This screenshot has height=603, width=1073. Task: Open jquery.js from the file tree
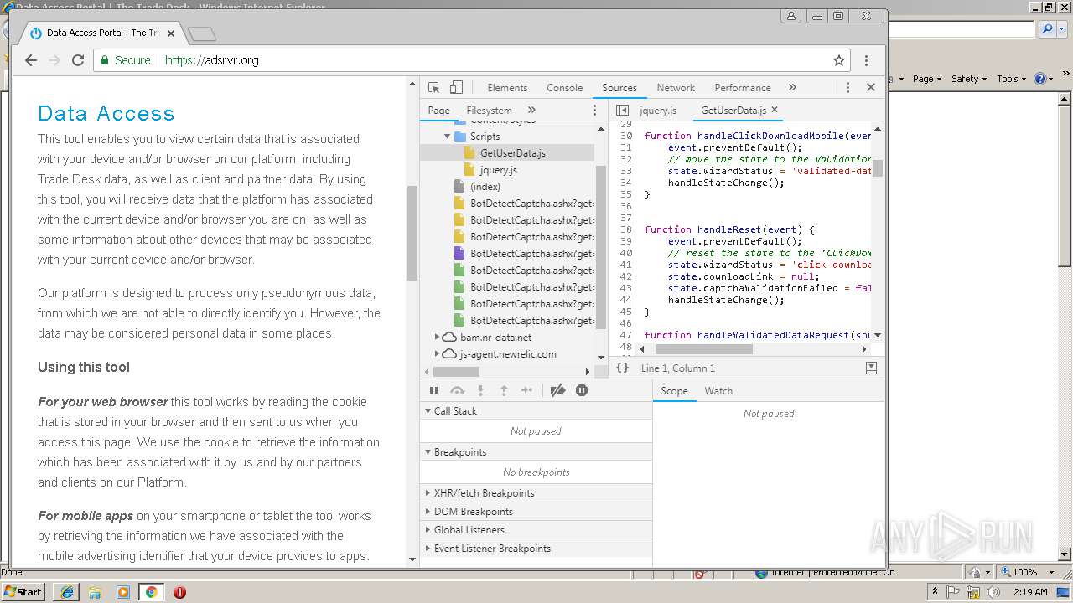pos(498,170)
